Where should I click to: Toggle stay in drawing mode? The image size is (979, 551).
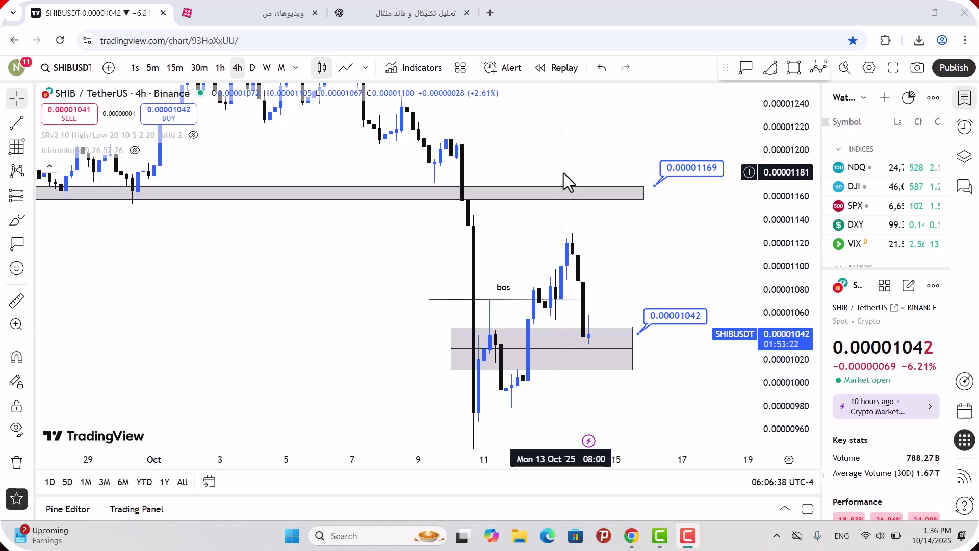tap(17, 382)
